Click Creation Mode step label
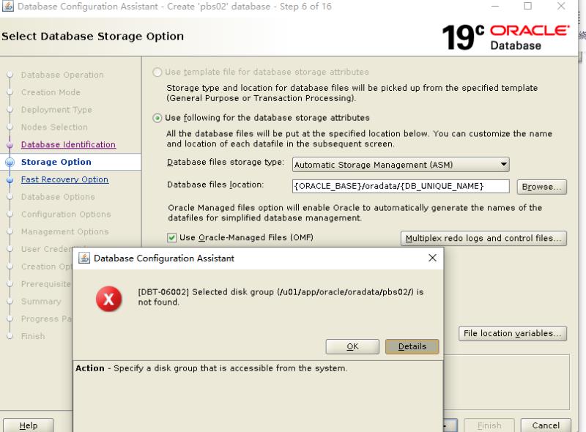Image resolution: width=586 pixels, height=432 pixels. click(51, 92)
